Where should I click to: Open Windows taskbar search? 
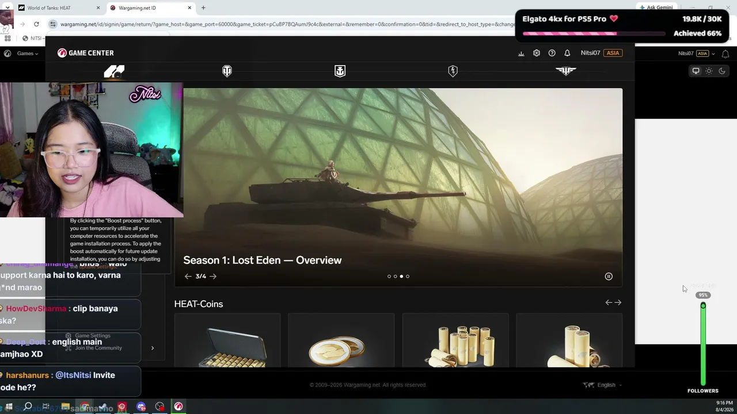click(28, 407)
